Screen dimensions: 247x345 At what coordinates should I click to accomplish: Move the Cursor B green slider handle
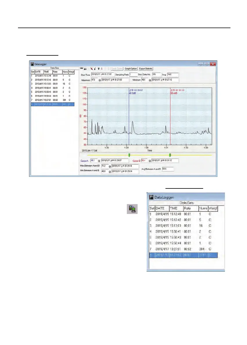[x=170, y=155]
